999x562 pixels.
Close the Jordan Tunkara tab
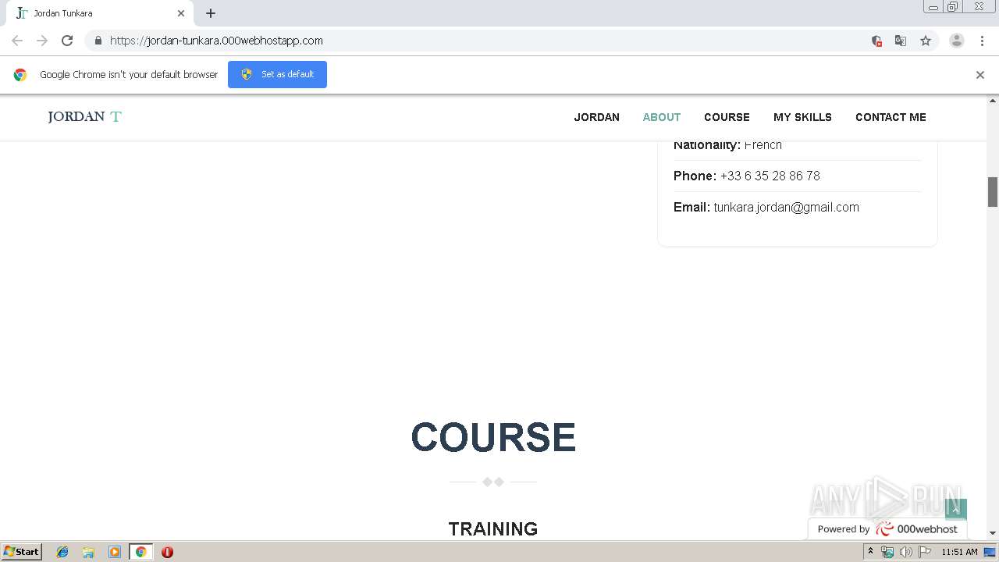[x=181, y=13]
